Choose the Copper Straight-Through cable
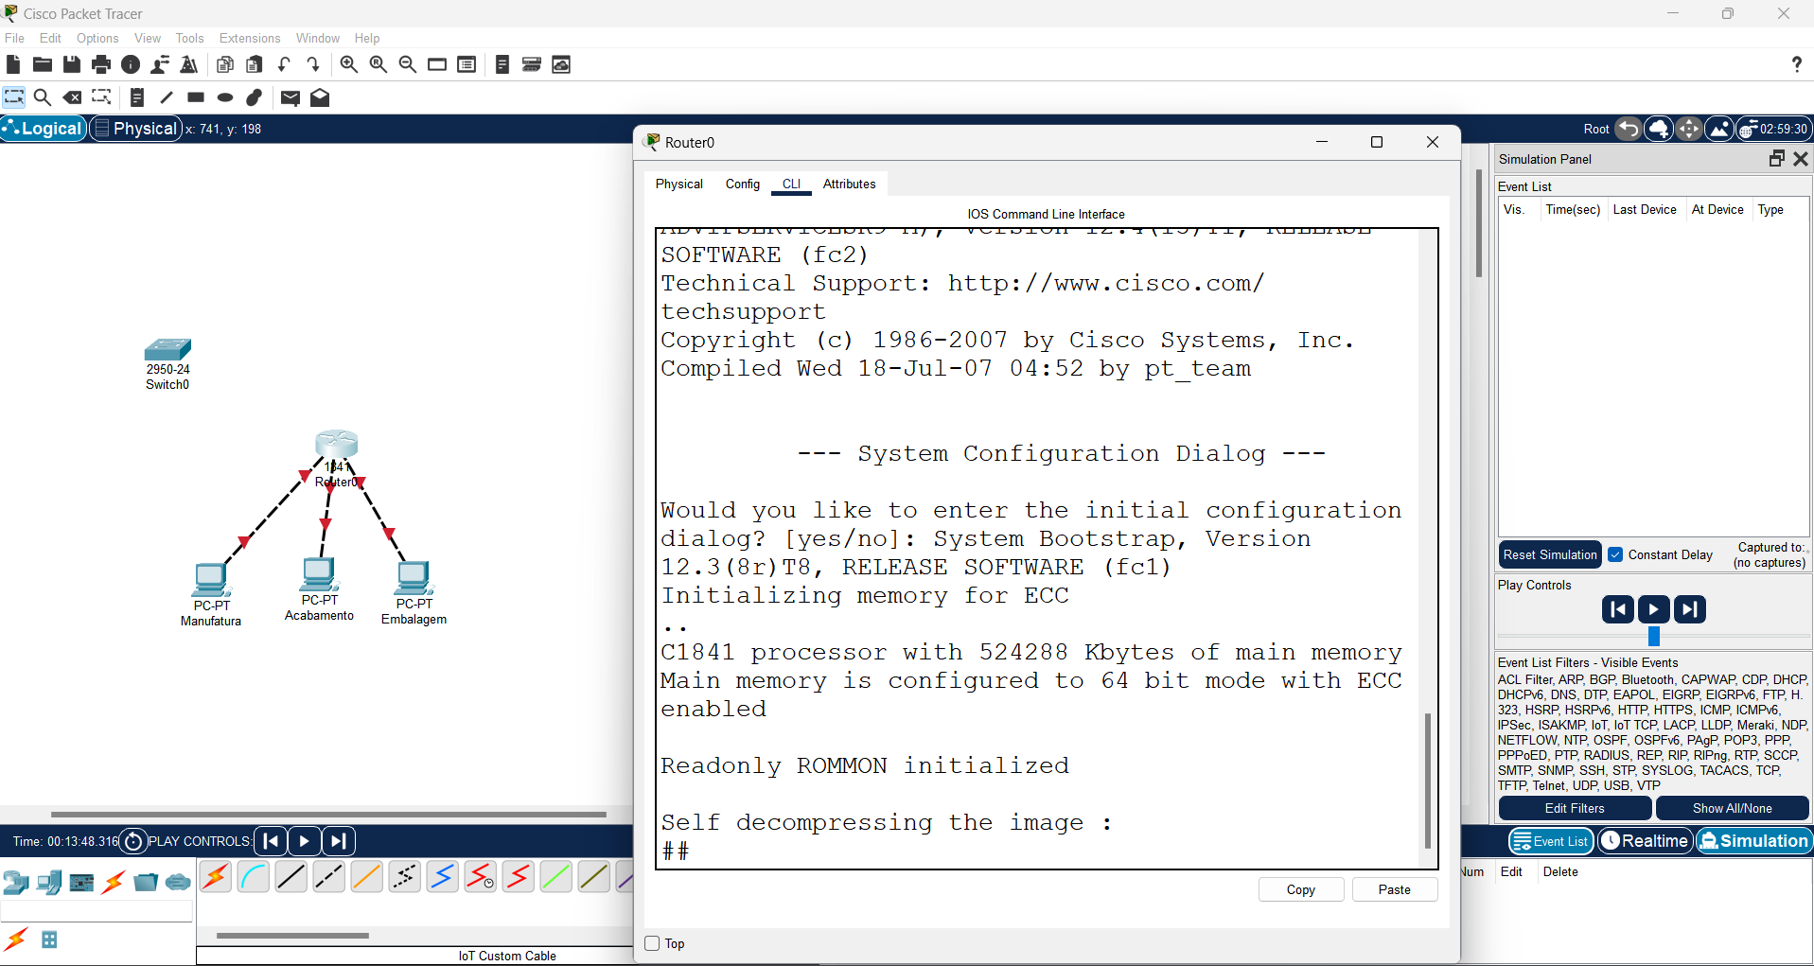The width and height of the screenshot is (1814, 966). (x=291, y=877)
